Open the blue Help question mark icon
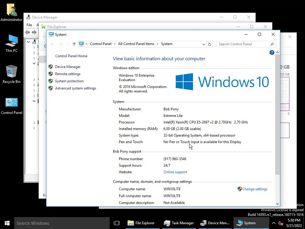This screenshot has height=229, width=305. [272, 52]
